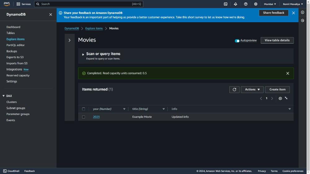Dismiss the feedback banner
310x174 pixels.
[x=293, y=13]
